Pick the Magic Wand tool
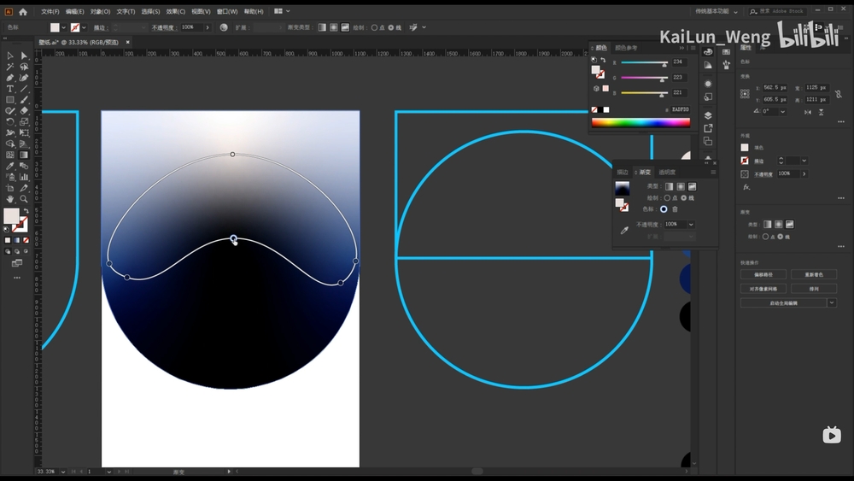854x481 pixels. point(9,67)
